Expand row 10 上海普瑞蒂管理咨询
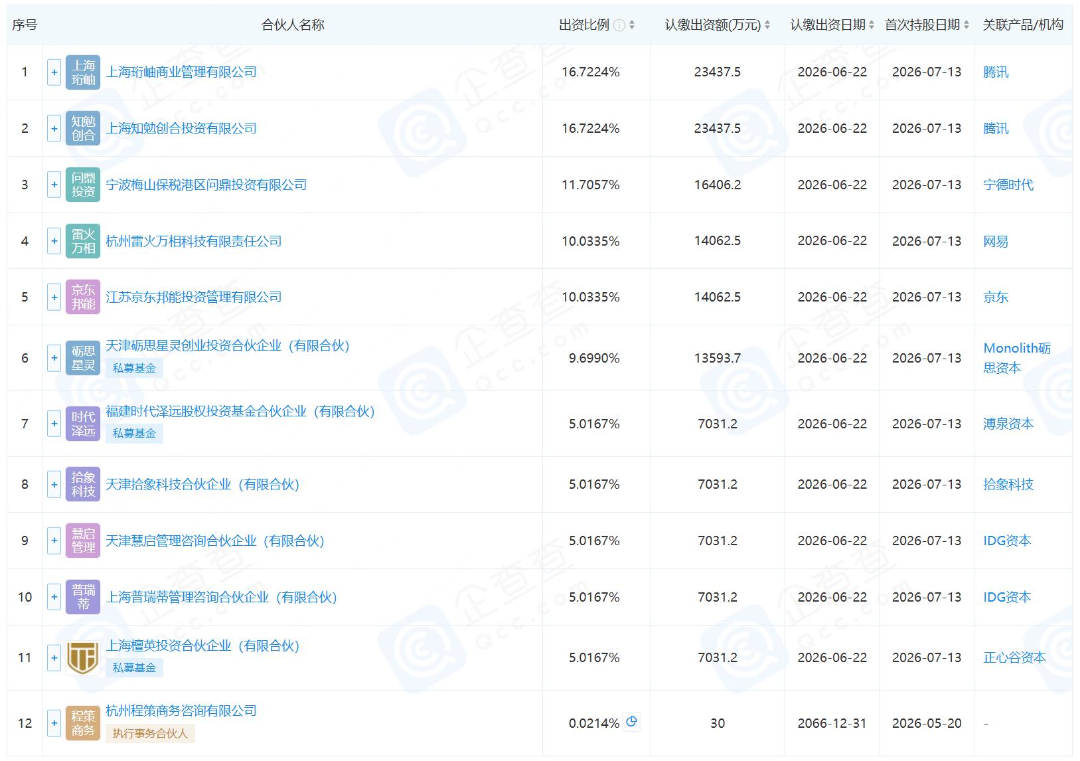 54,597
